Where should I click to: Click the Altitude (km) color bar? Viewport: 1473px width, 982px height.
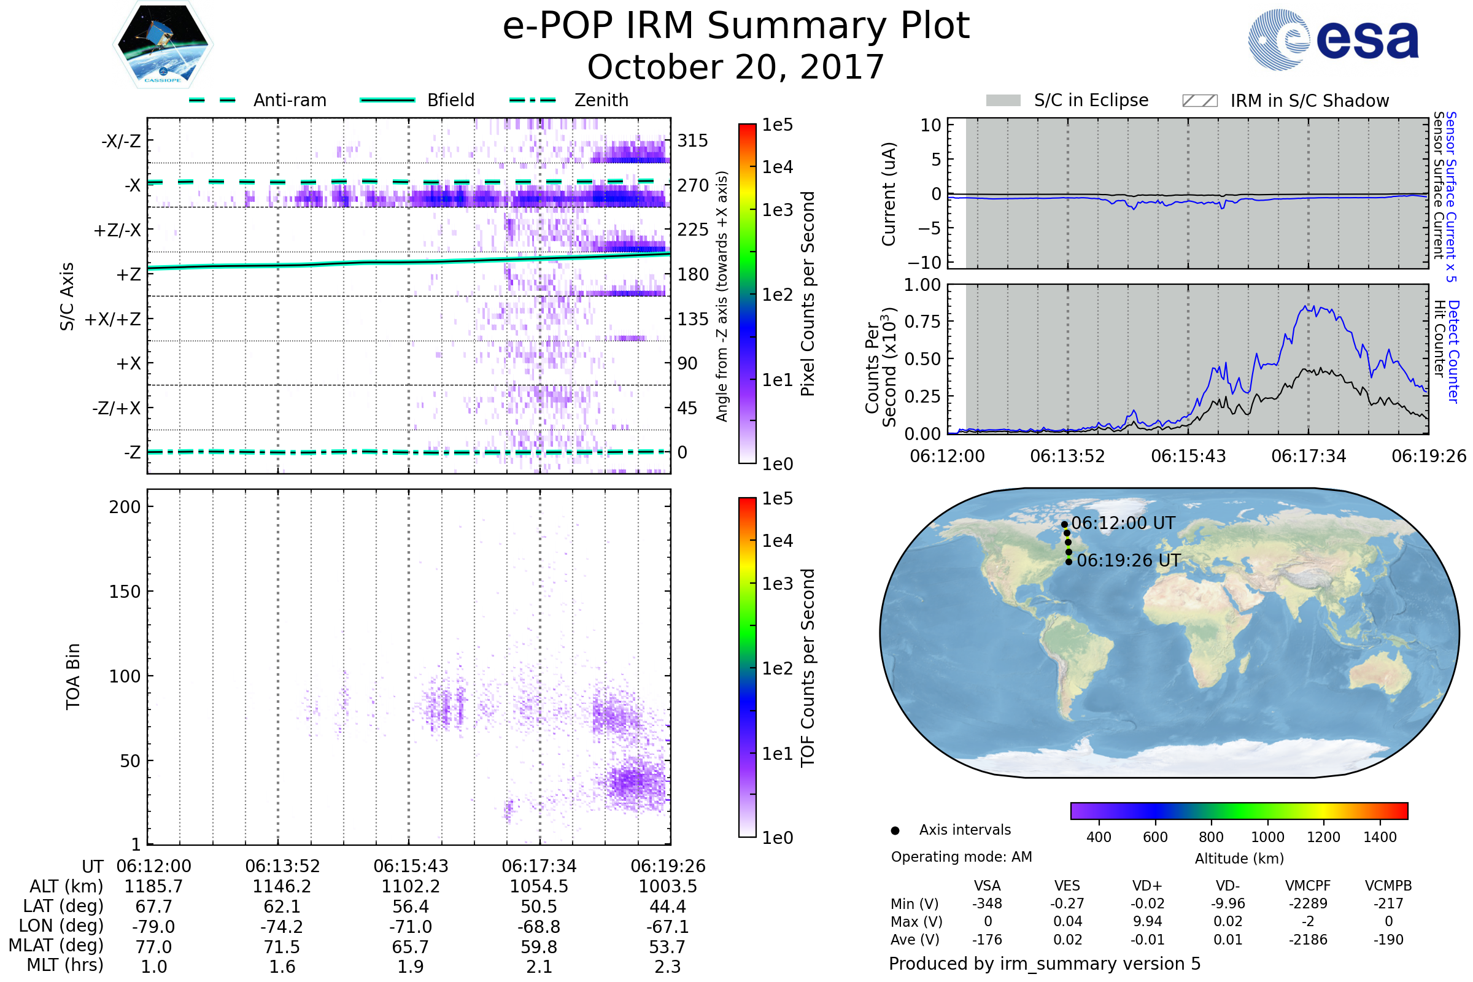(x=1239, y=810)
